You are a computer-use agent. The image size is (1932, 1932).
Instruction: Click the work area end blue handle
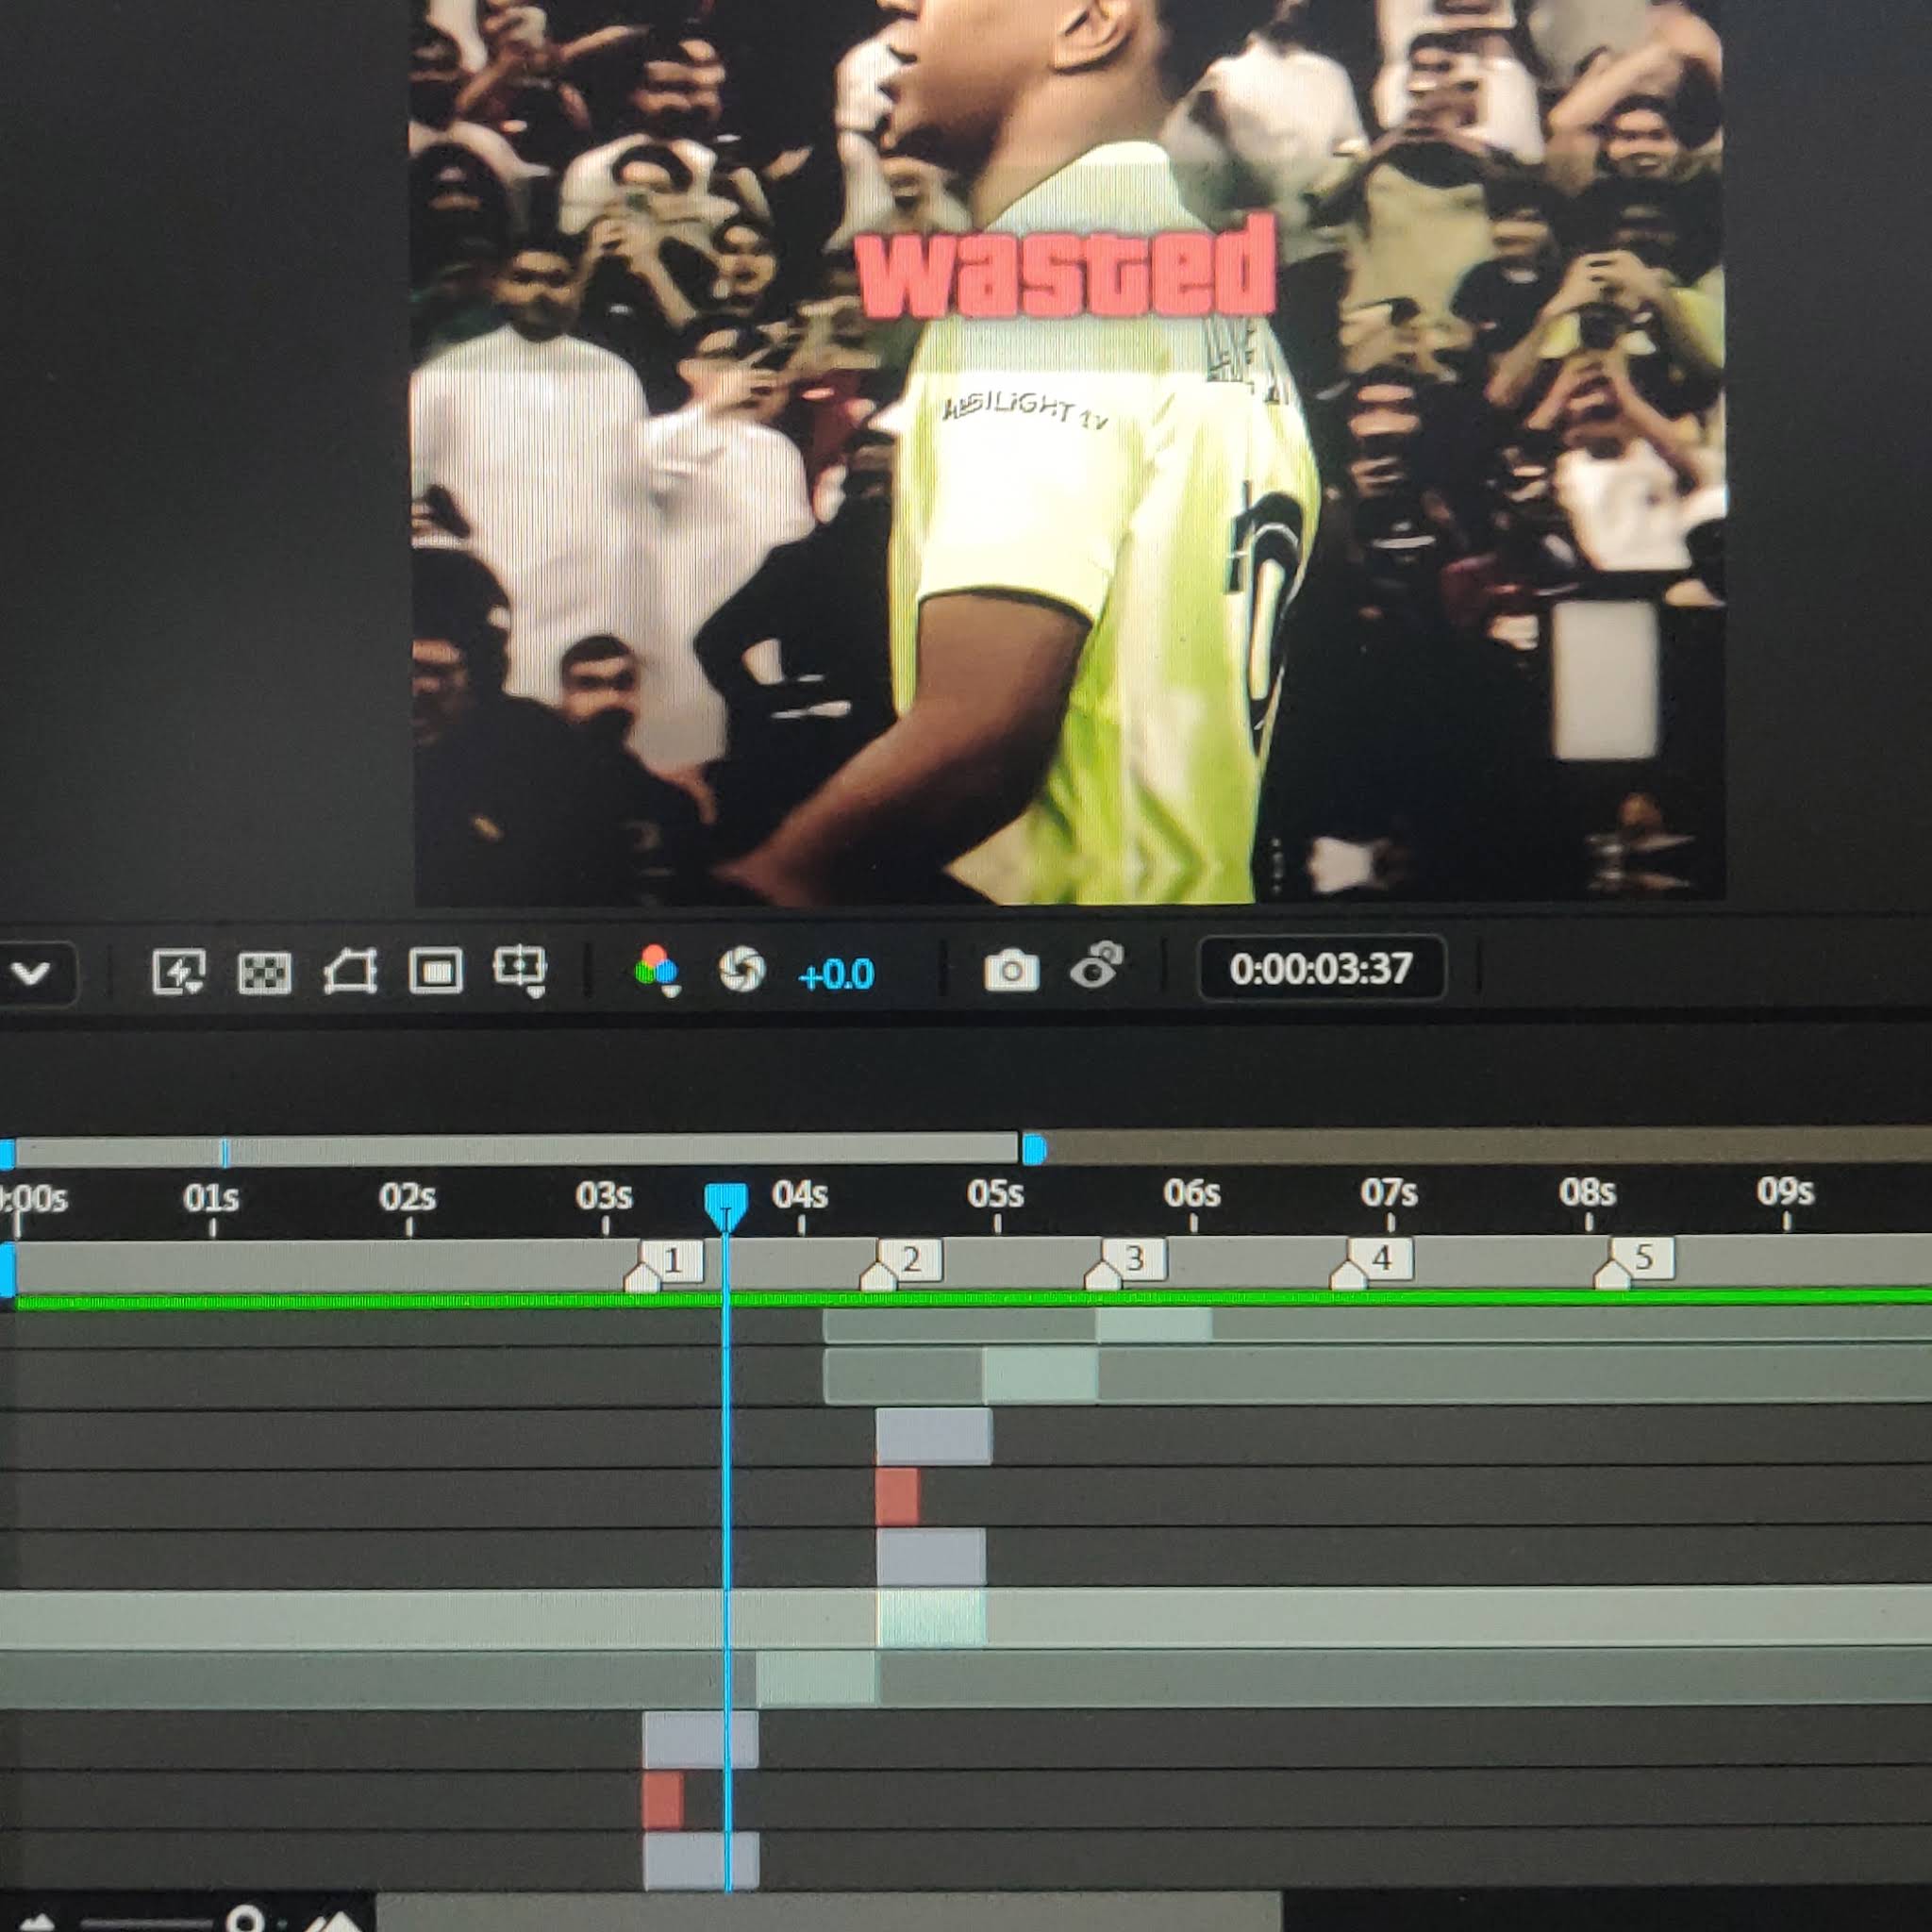click(x=1034, y=1149)
